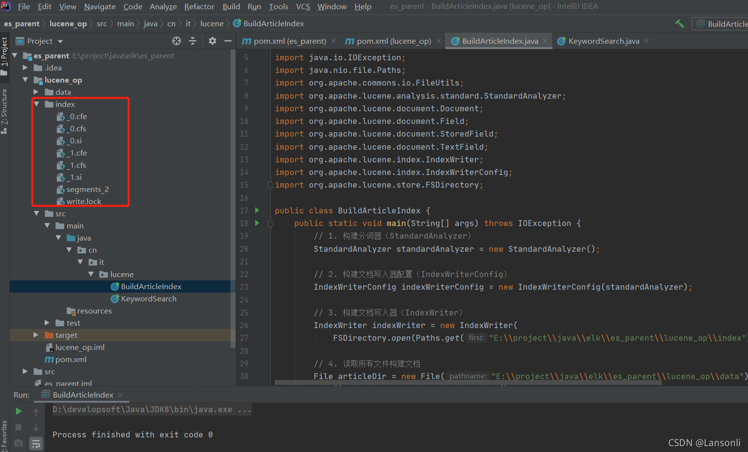The height and width of the screenshot is (452, 748).
Task: Open the Favorites tool window stripe
Action: (4, 436)
